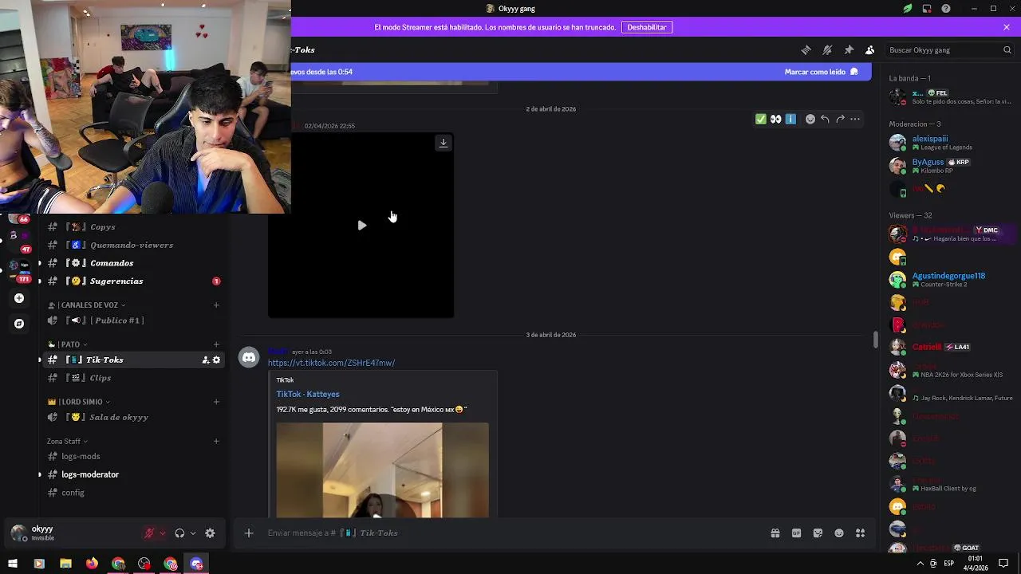Collapse the Zona Staff category

pos(67,441)
